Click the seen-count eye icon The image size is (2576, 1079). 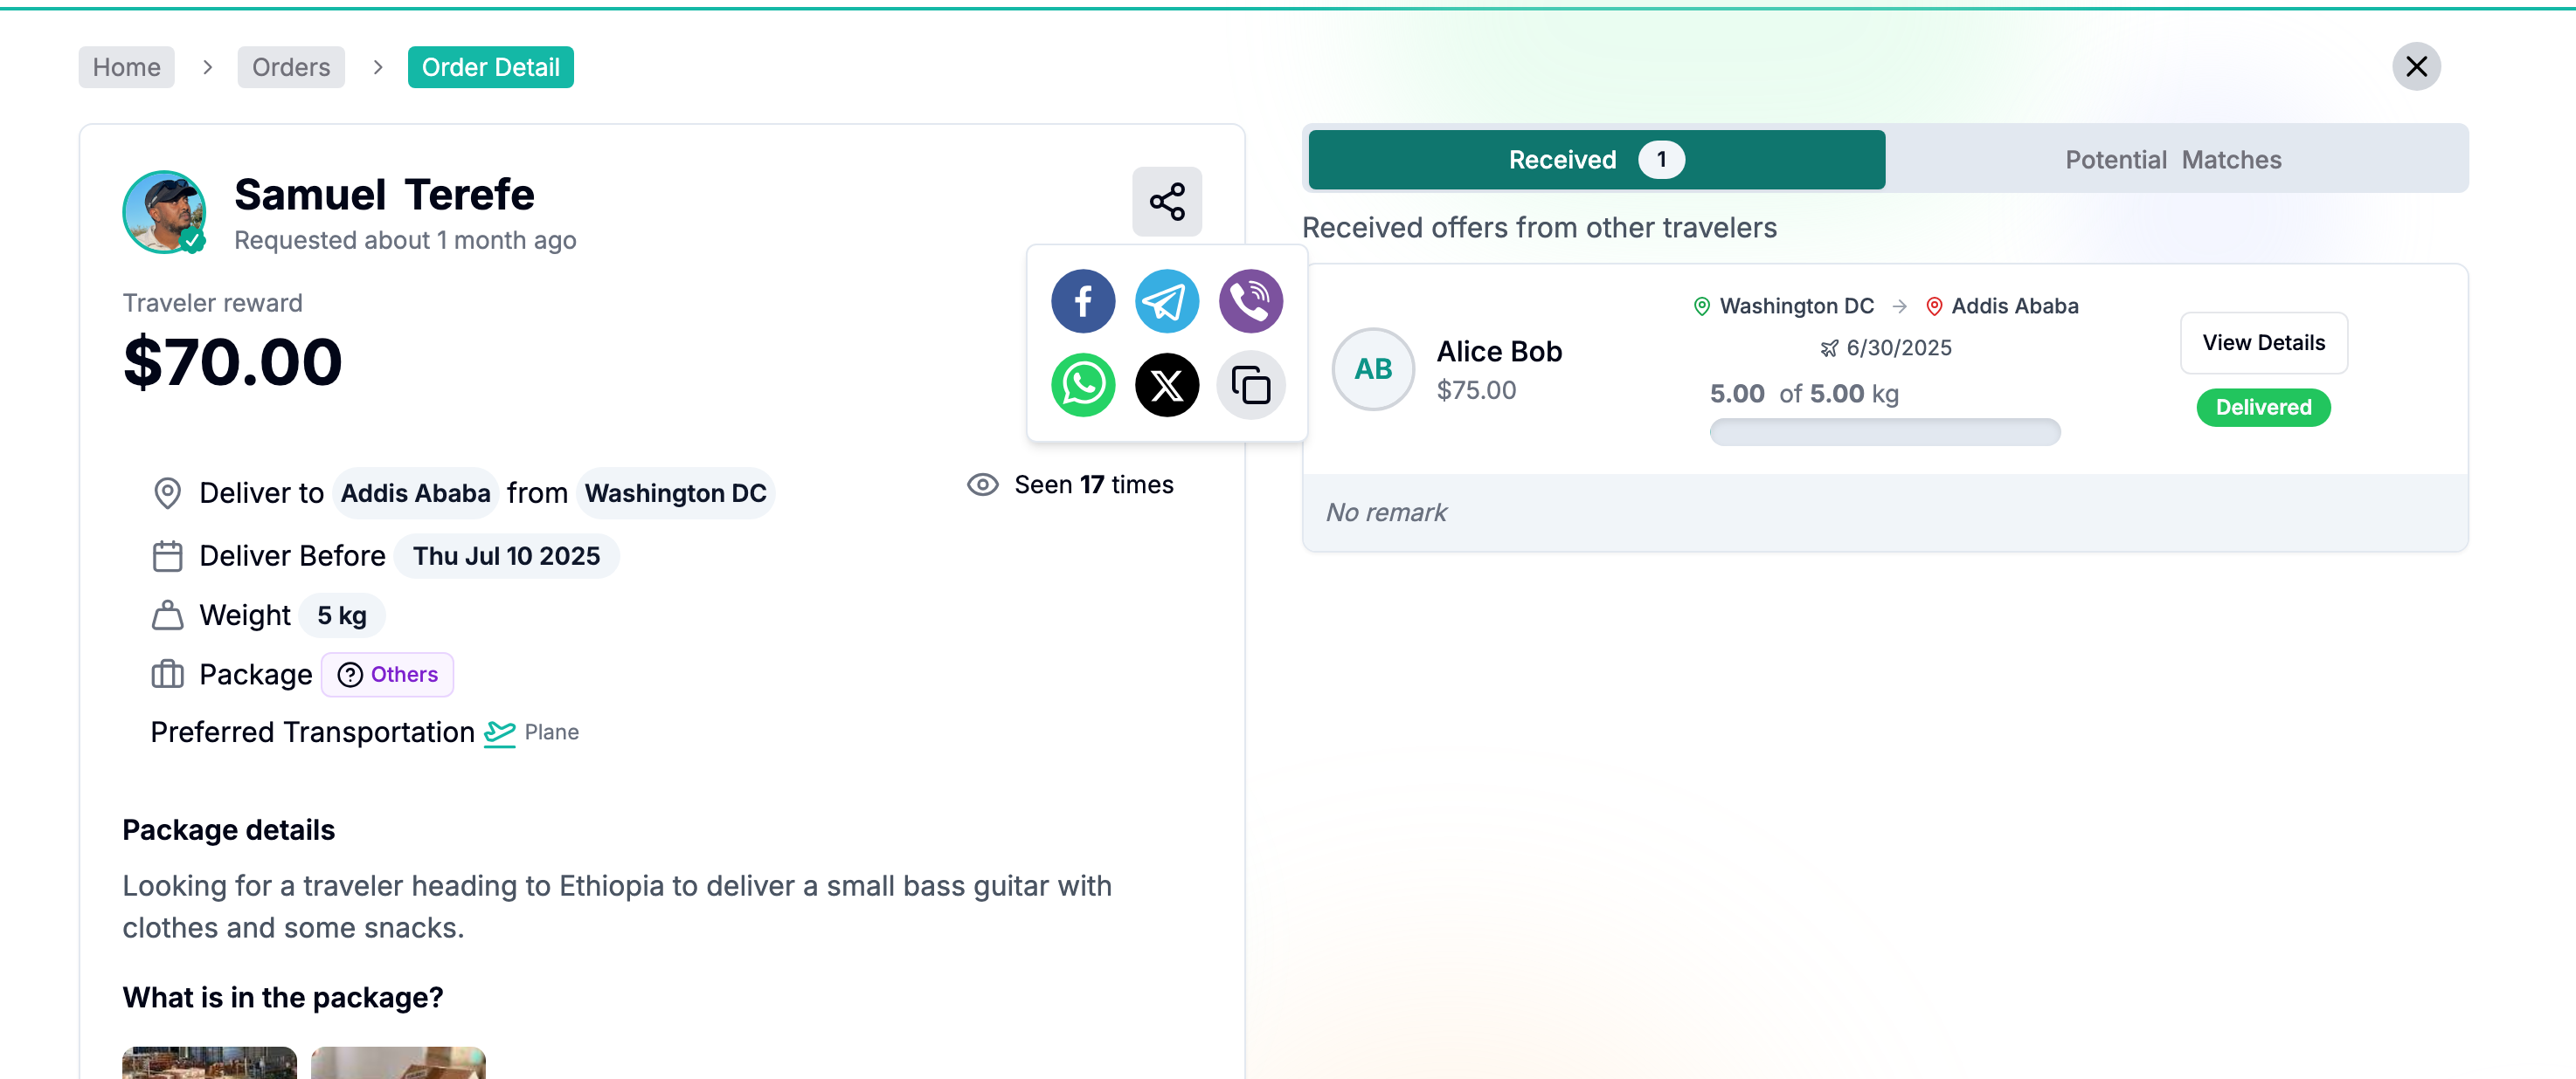(982, 485)
